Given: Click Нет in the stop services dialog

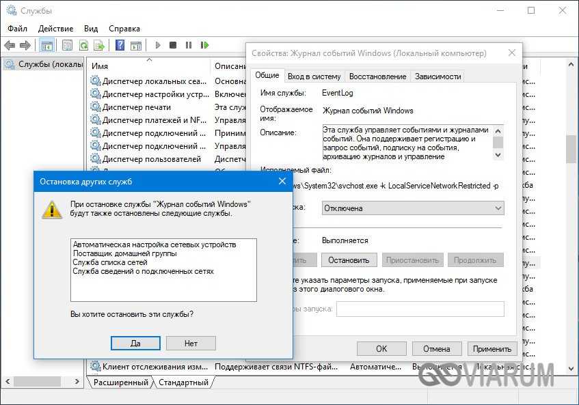Looking at the screenshot, I should click(x=191, y=343).
